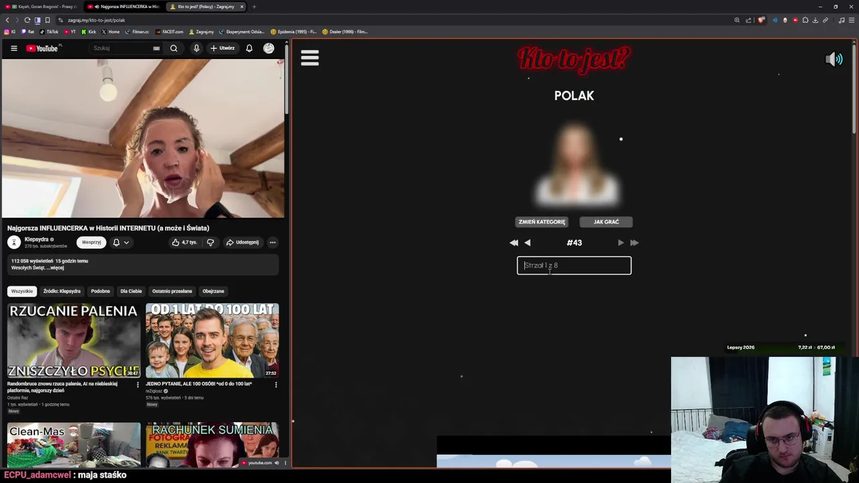Close the Kto to jest? browser tab
Image resolution: width=859 pixels, height=483 pixels.
[x=242, y=7]
